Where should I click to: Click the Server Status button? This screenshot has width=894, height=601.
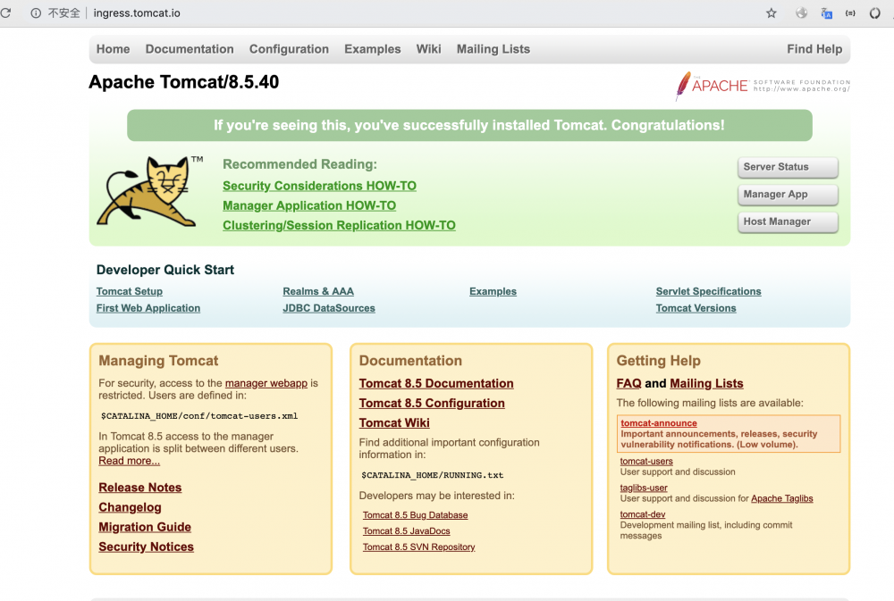(x=788, y=167)
